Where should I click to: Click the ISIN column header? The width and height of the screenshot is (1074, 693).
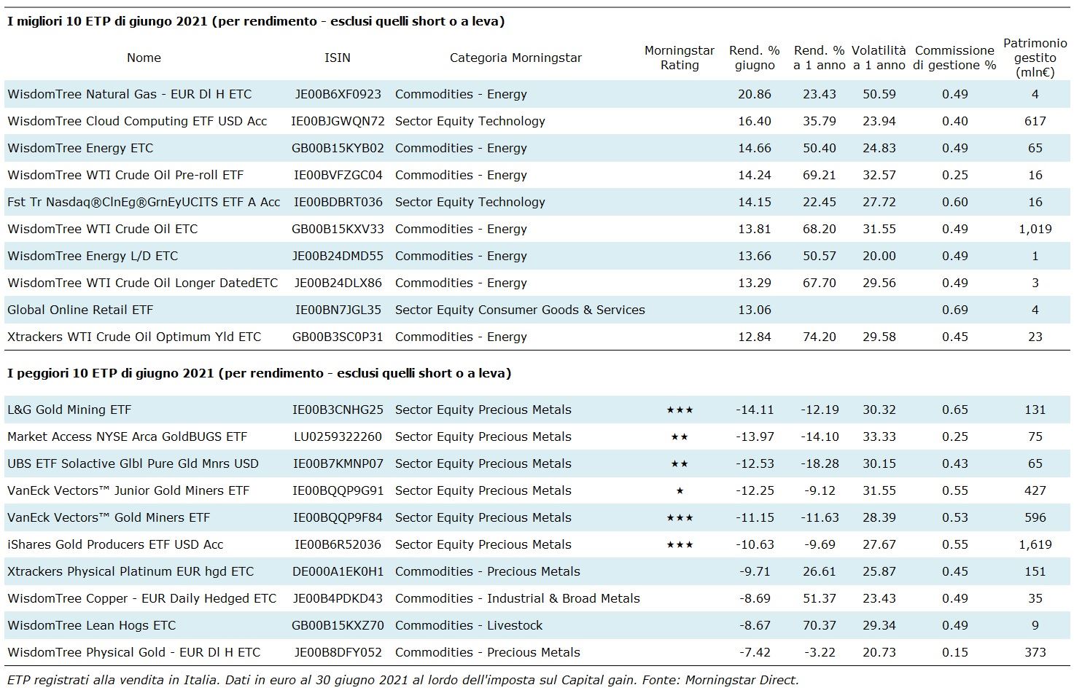[337, 58]
